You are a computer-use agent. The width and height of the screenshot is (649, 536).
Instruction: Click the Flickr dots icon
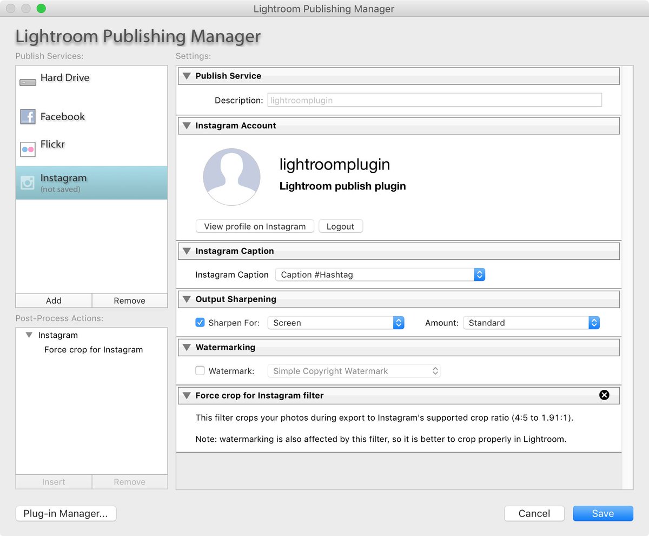tap(28, 149)
